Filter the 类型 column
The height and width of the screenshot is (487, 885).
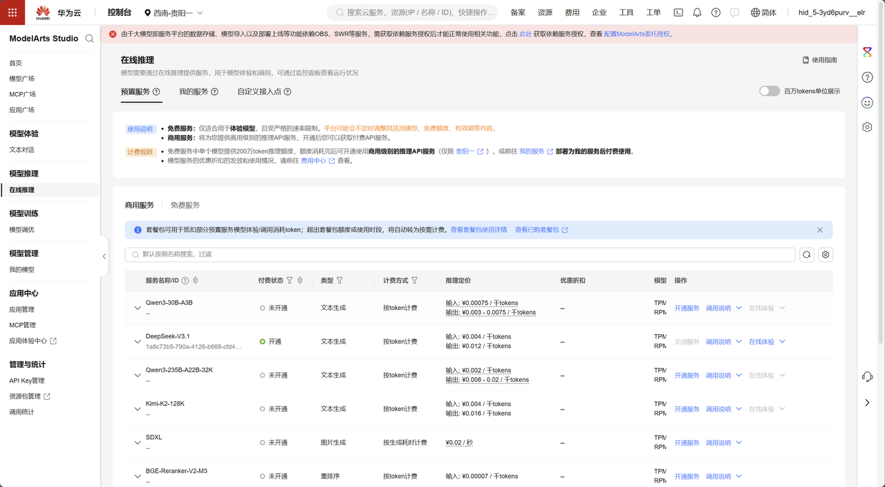pyautogui.click(x=339, y=280)
